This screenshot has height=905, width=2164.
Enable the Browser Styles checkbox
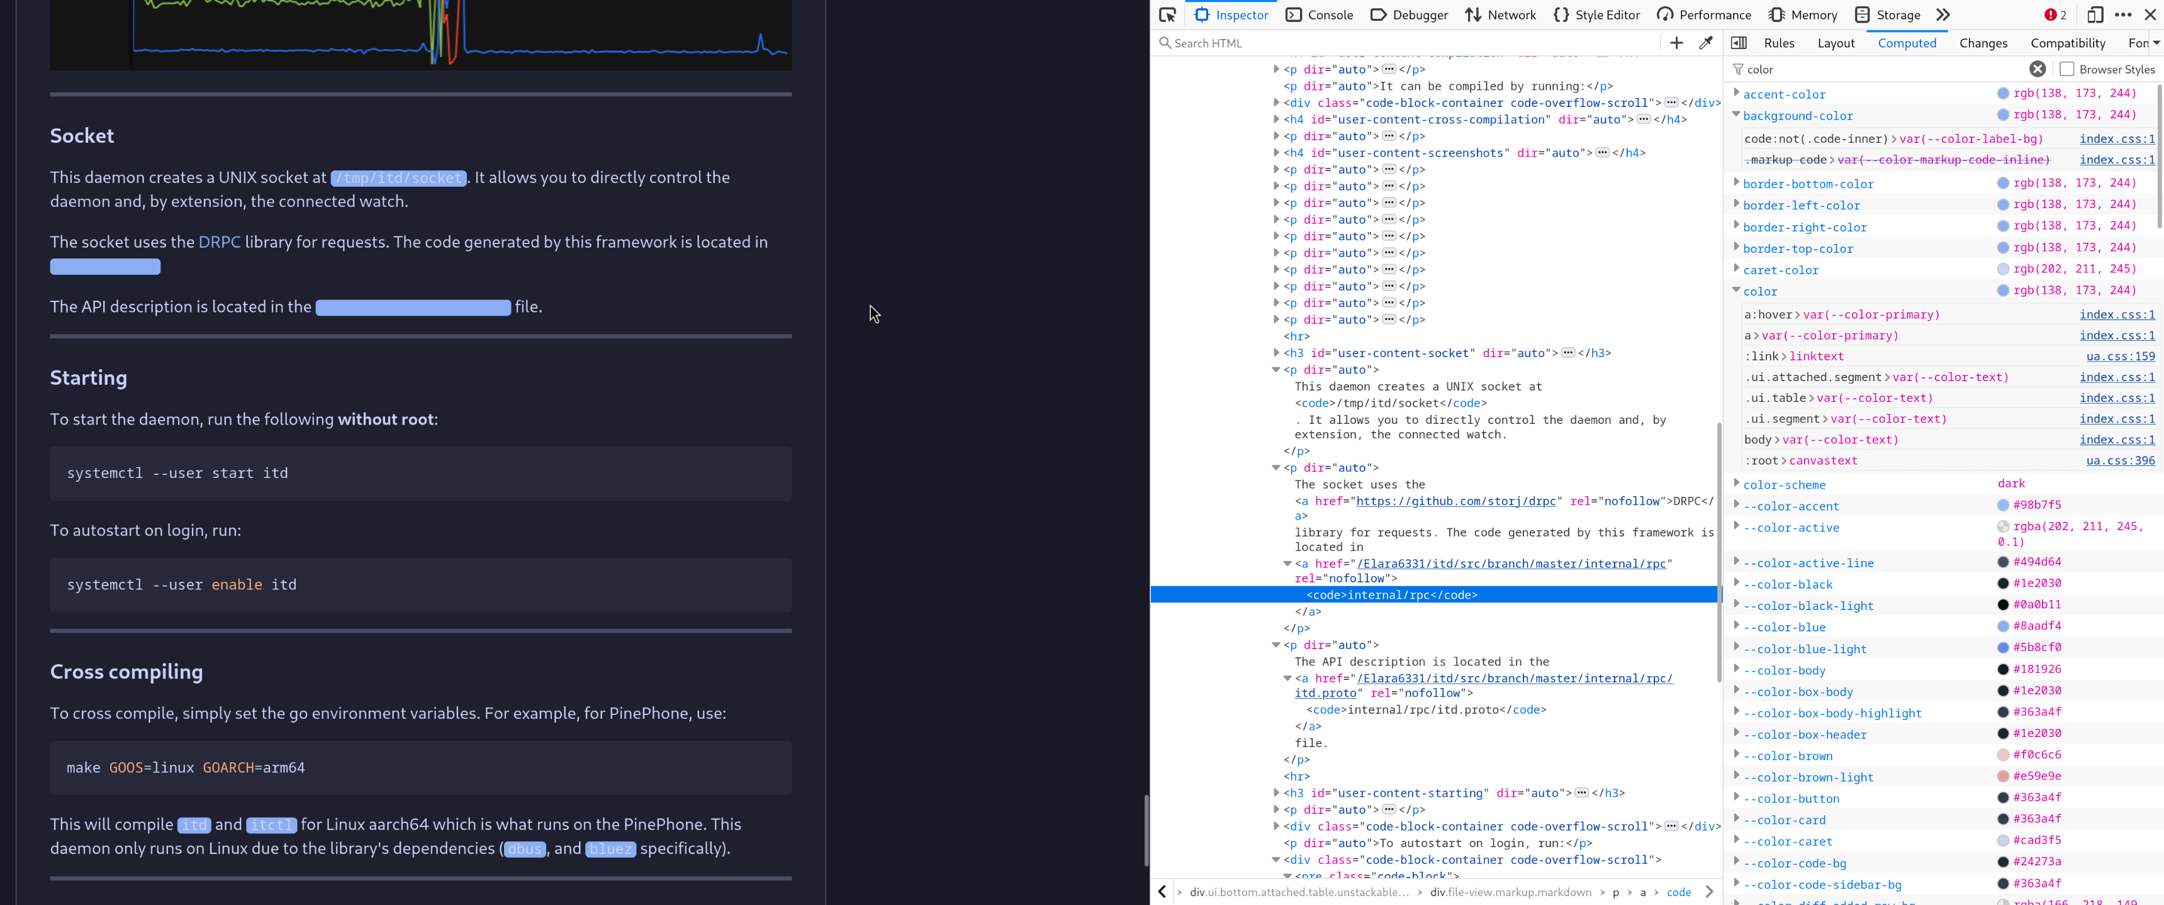coord(2066,69)
